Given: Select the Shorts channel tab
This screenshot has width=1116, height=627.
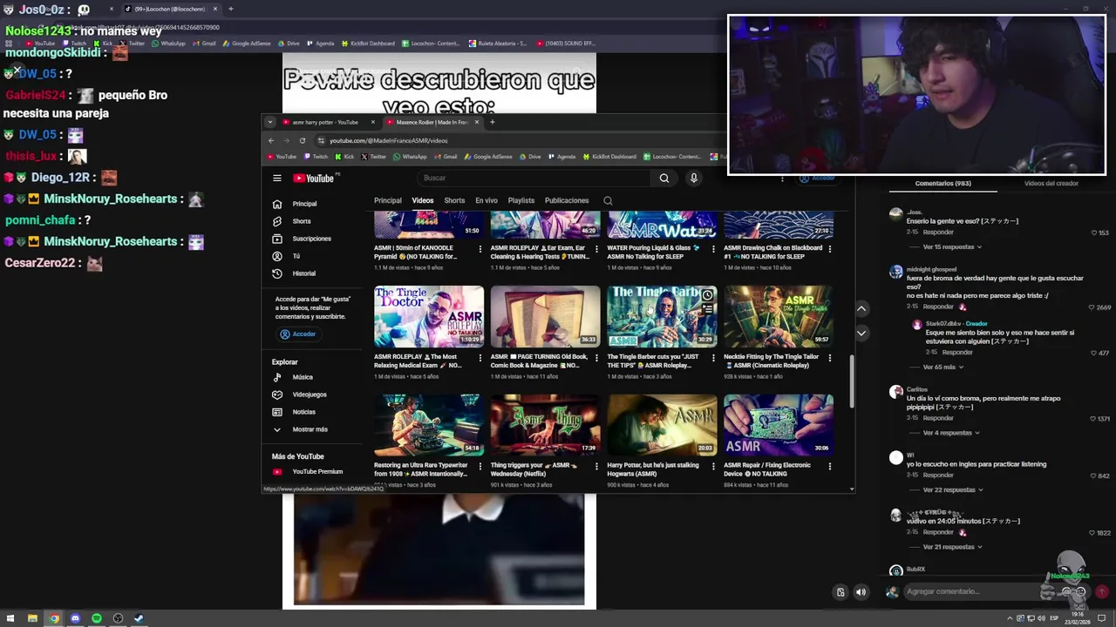Looking at the screenshot, I should point(454,201).
